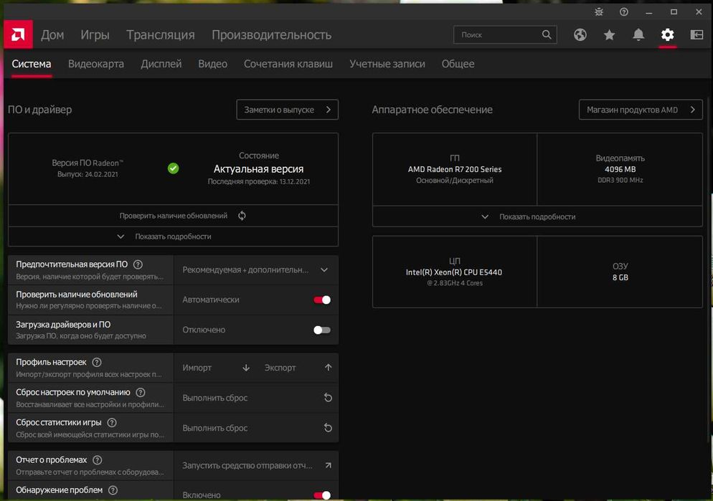
Task: Open the web browser globe icon
Action: 580,34
